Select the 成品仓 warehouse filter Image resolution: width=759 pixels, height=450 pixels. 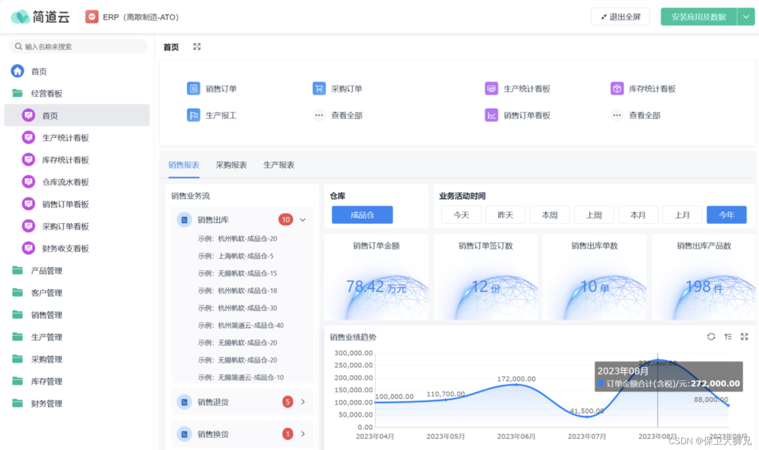point(362,215)
